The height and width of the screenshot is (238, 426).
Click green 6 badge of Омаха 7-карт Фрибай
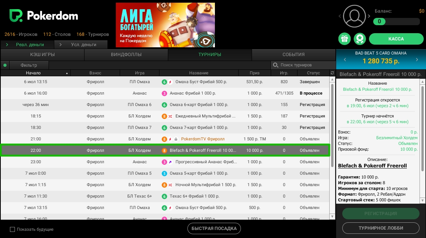pos(164,128)
